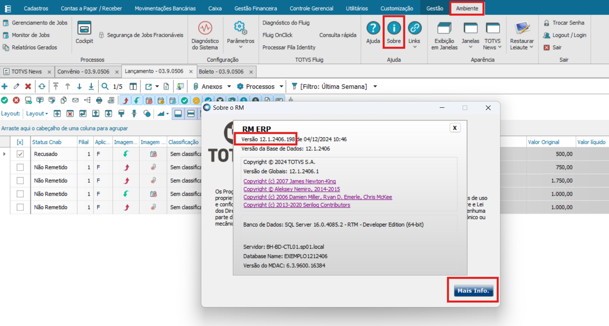
Task: Go to the previous record
Action: pos(68,86)
